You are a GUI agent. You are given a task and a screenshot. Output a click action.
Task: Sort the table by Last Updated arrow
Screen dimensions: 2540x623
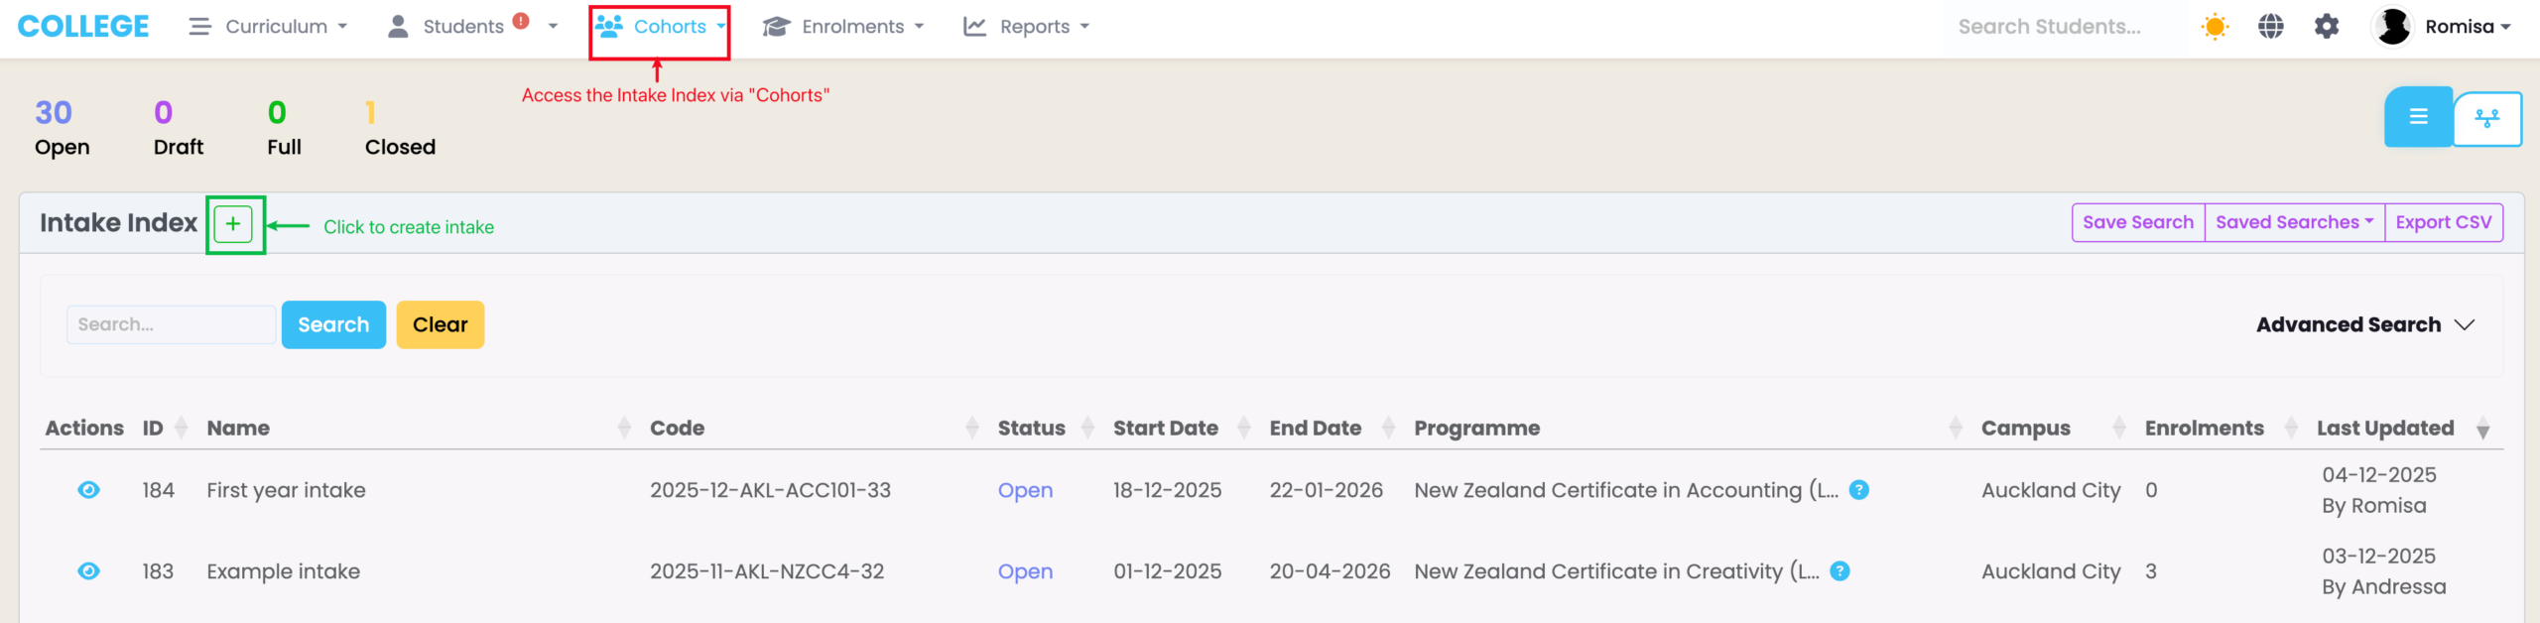coord(2482,429)
